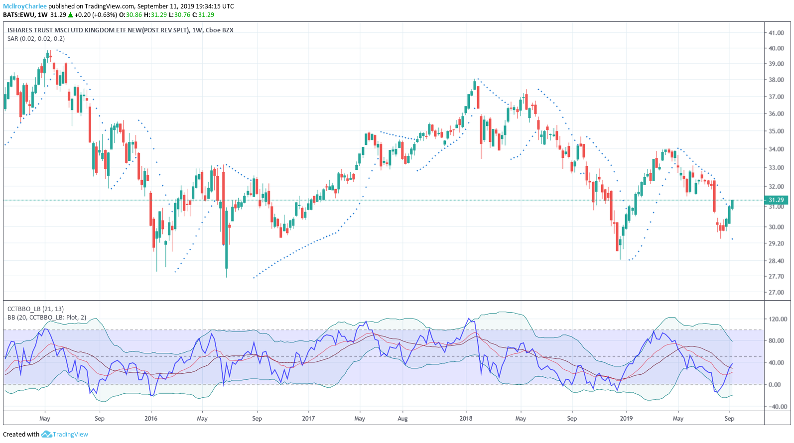This screenshot has width=794, height=443.
Task: Click the 120.00 oscillator axis label
Action: 778,319
